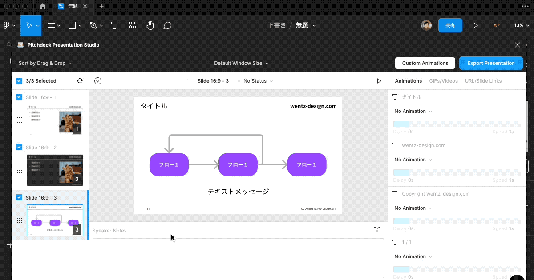Expand Default Window Size dropdown

(x=241, y=63)
